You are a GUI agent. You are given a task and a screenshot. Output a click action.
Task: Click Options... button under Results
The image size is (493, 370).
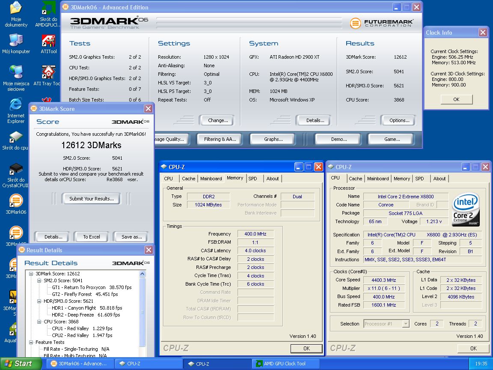coord(398,120)
